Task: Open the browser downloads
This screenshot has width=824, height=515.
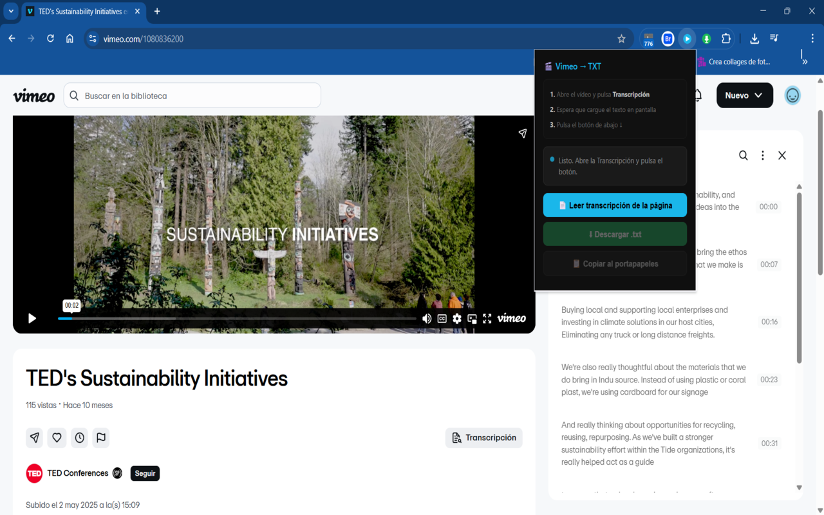Action: (x=754, y=39)
